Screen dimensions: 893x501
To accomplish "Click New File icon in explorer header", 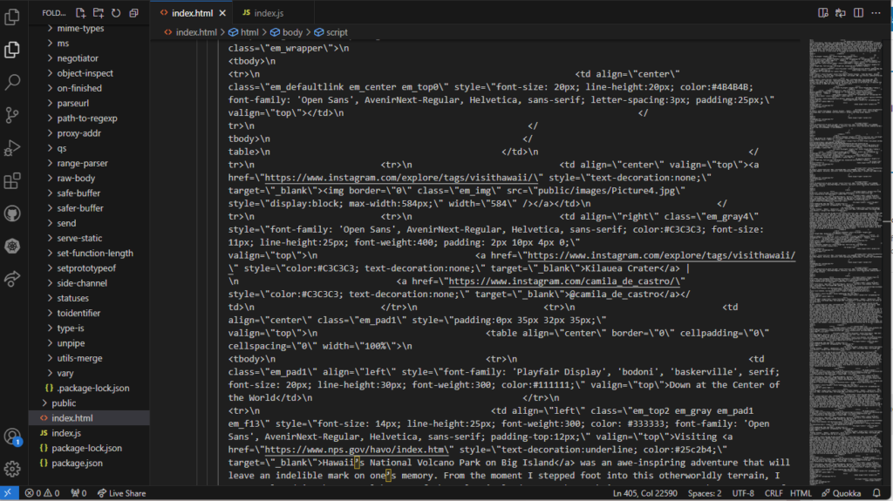I will [x=81, y=13].
